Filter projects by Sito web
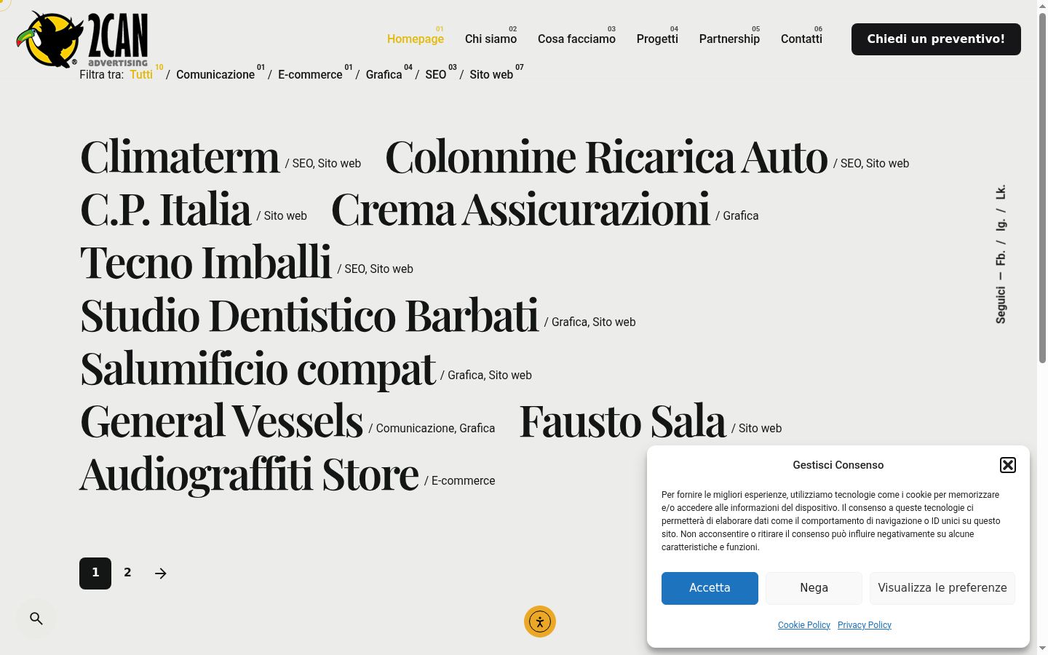 click(x=491, y=74)
